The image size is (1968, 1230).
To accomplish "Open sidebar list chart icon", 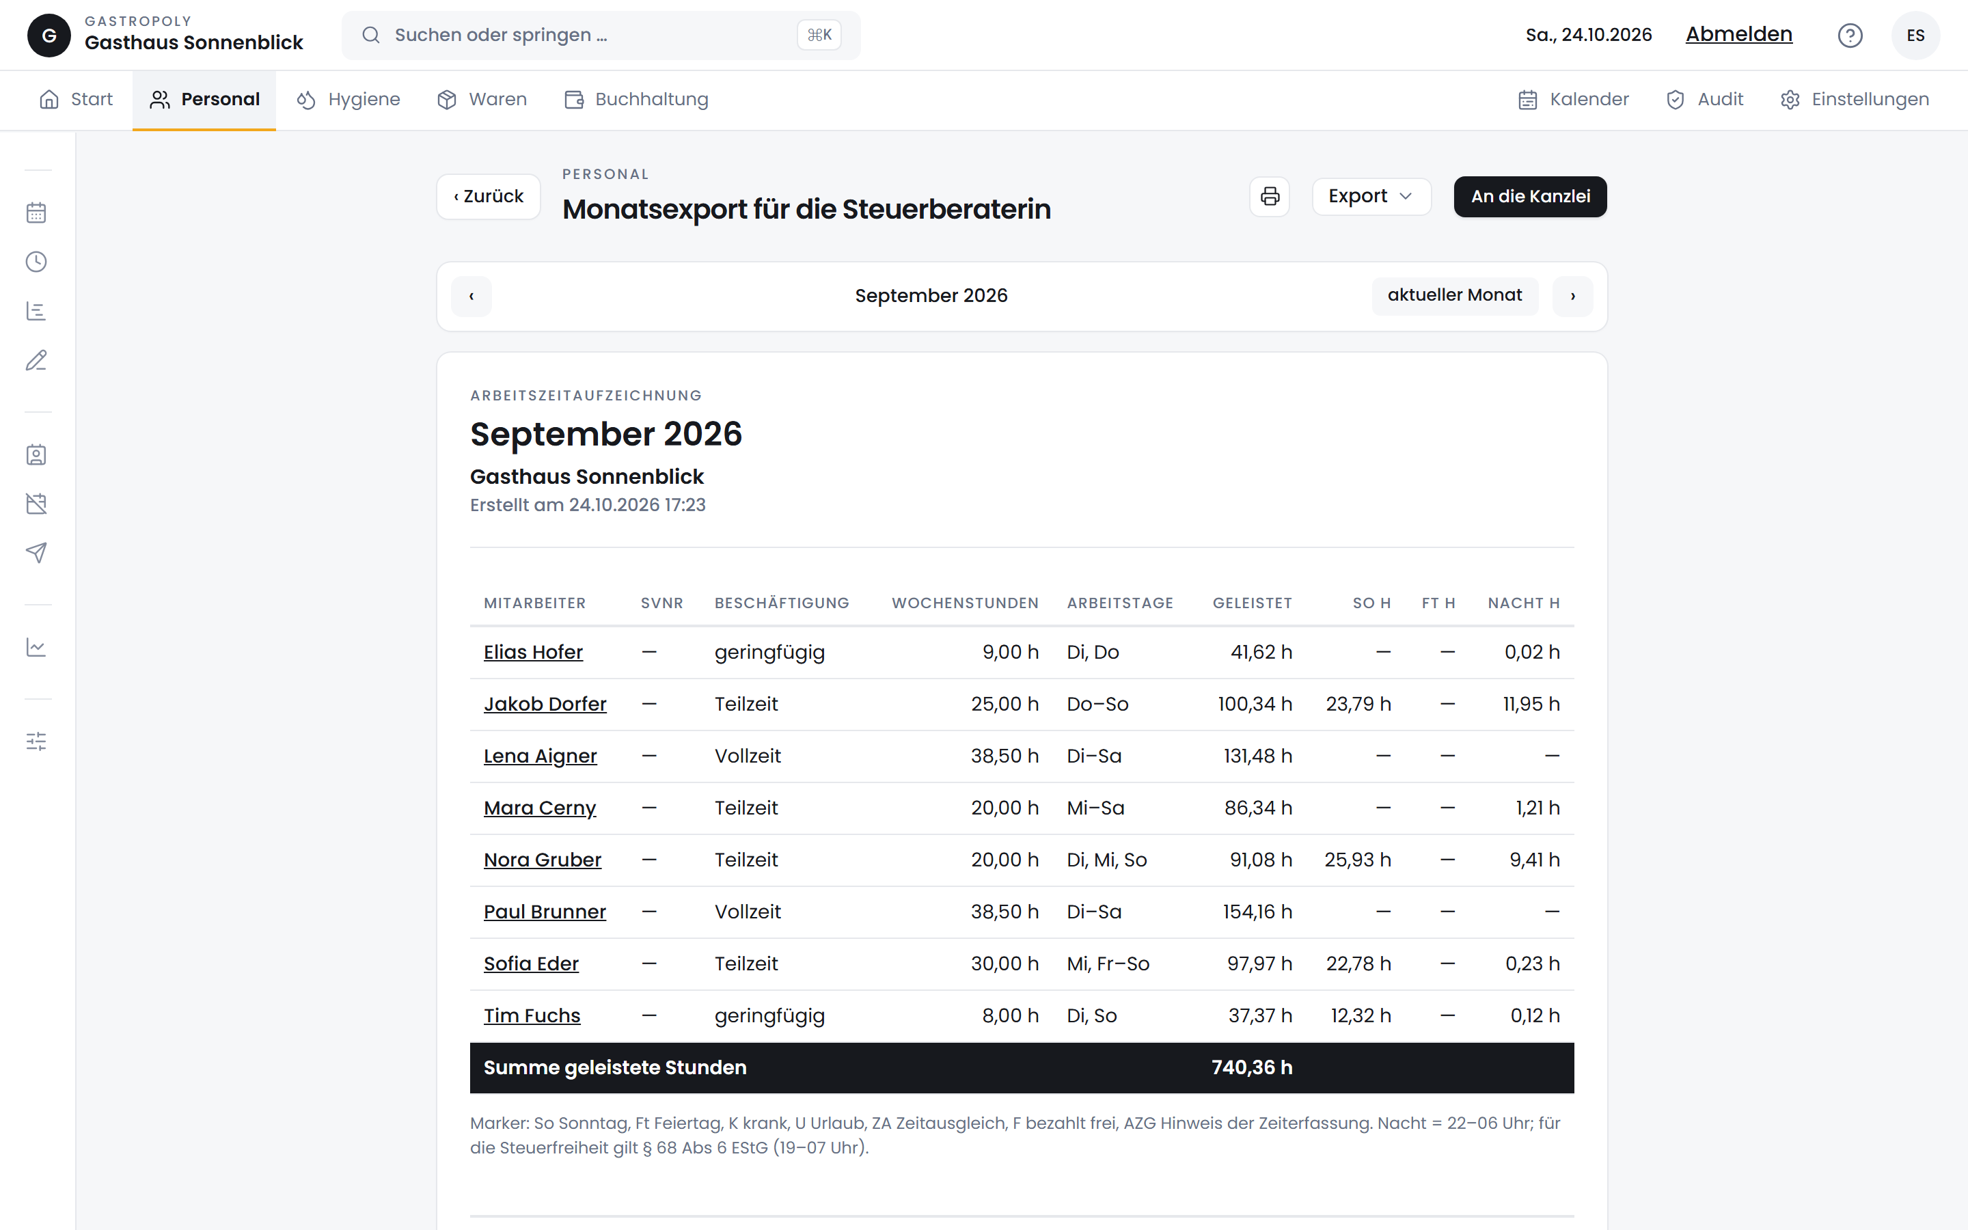I will tap(36, 311).
